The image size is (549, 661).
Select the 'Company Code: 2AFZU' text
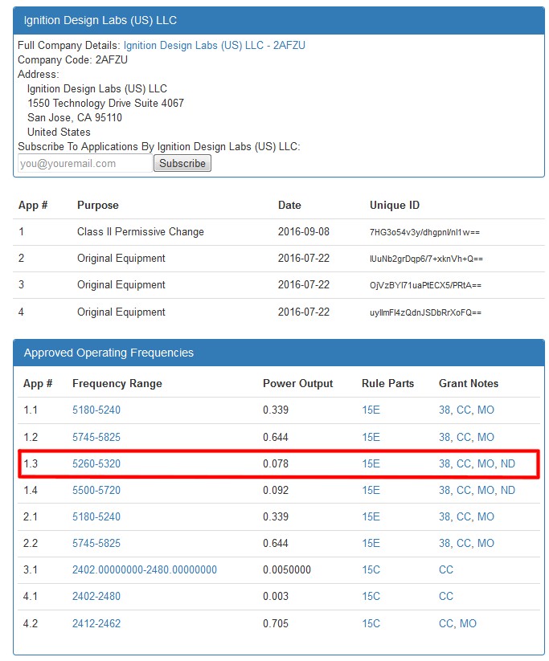[x=72, y=60]
